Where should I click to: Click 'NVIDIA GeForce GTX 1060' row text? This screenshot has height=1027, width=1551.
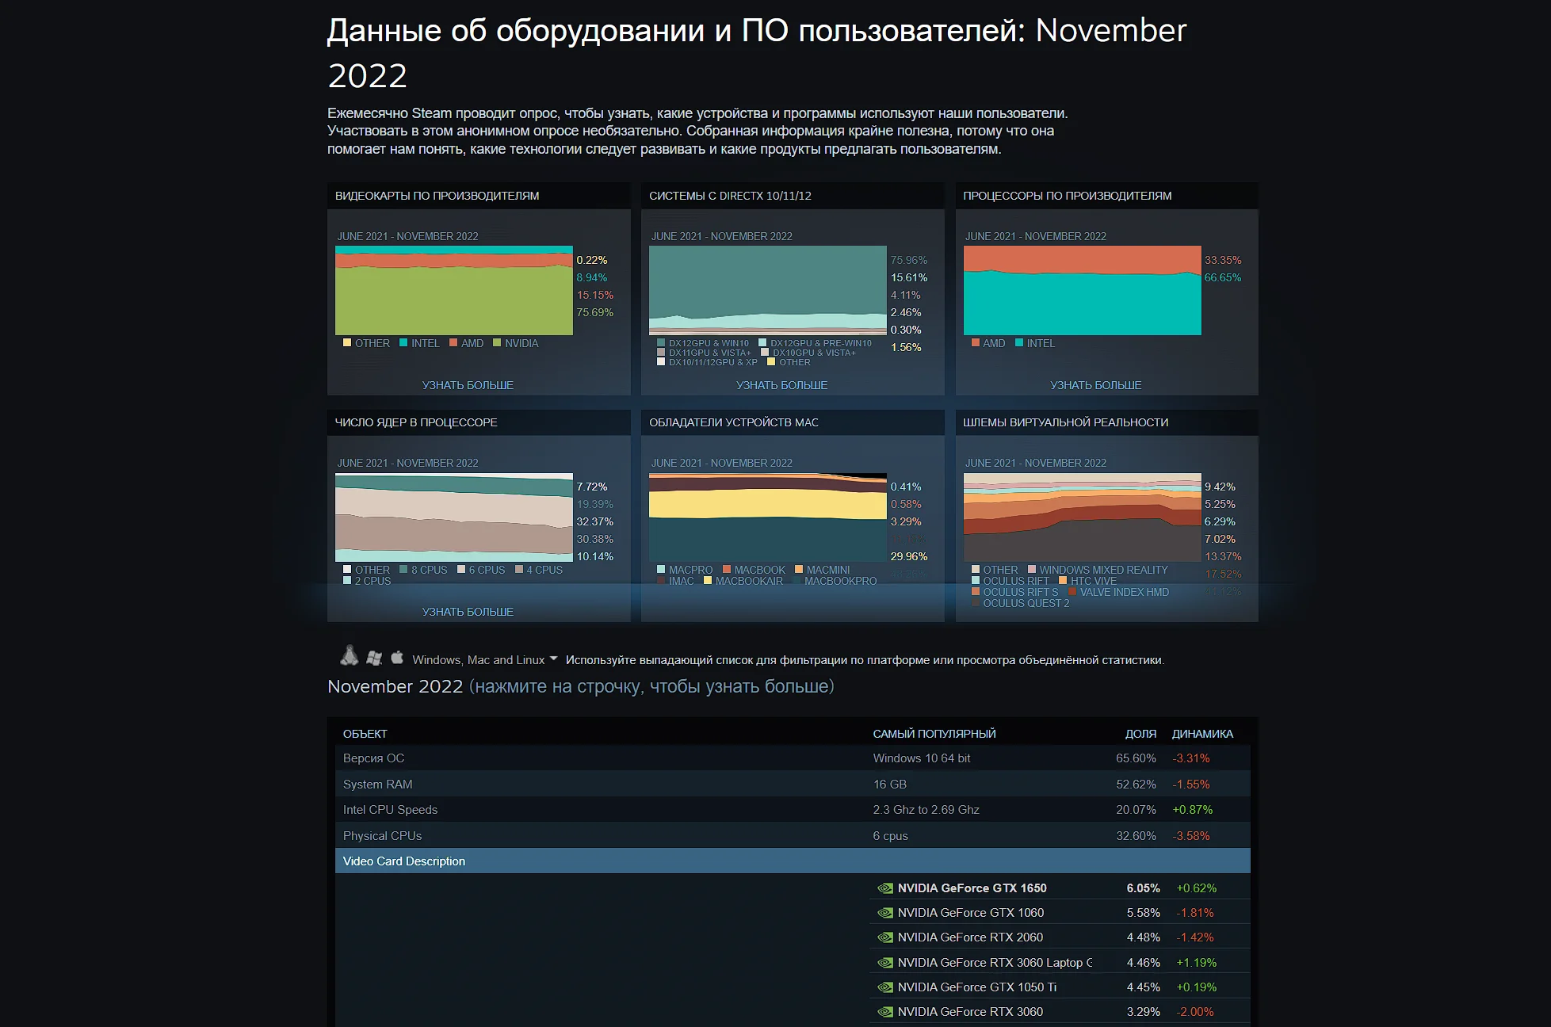coord(971,913)
